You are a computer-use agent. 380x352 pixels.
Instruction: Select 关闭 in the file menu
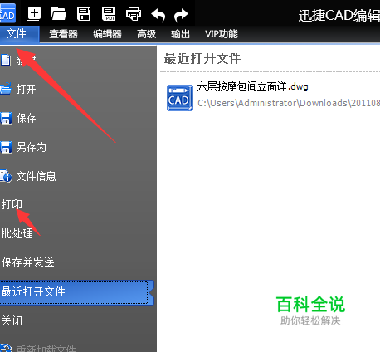12,321
